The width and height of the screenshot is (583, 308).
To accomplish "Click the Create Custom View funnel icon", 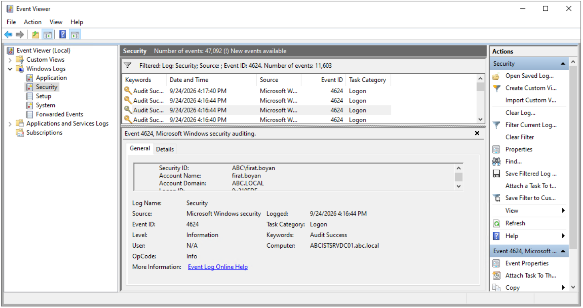I will 496,88.
